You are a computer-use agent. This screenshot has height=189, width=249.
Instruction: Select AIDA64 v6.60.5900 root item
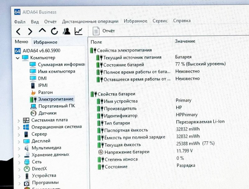pos(41,51)
